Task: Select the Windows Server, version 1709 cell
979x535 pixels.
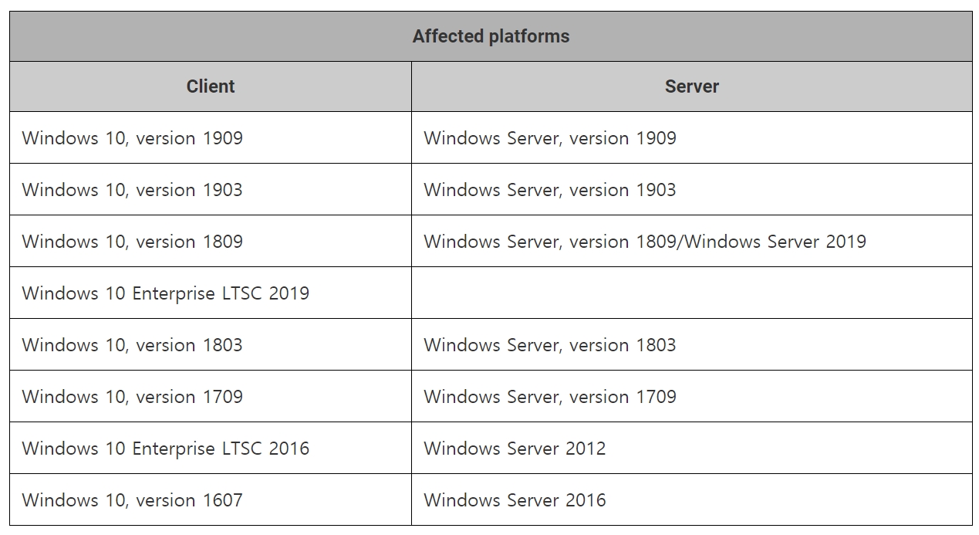Action: tap(549, 397)
